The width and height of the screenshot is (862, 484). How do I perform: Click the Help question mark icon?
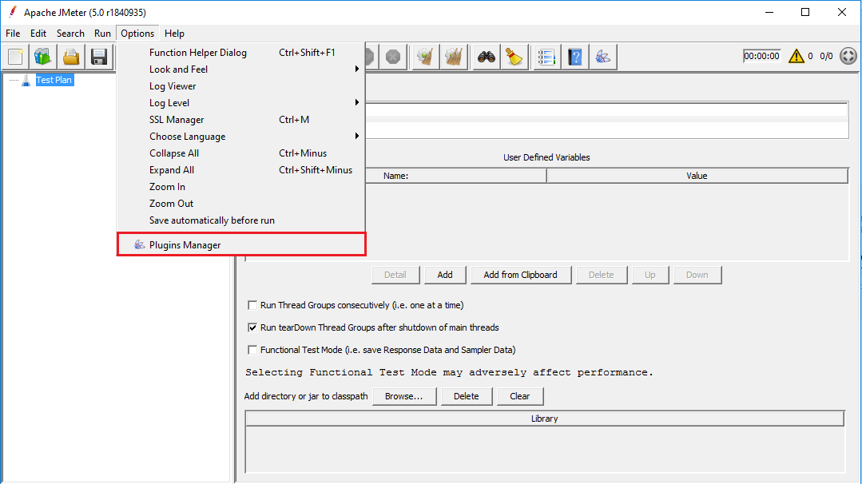click(575, 57)
